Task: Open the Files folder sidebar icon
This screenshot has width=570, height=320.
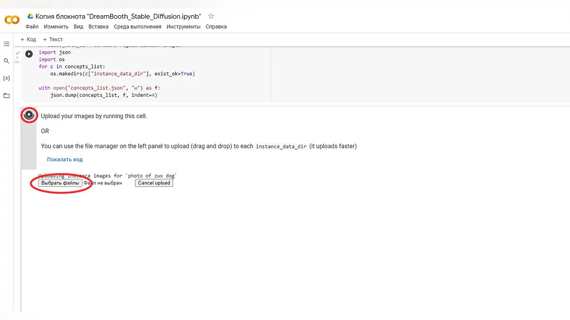Action: (x=6, y=95)
